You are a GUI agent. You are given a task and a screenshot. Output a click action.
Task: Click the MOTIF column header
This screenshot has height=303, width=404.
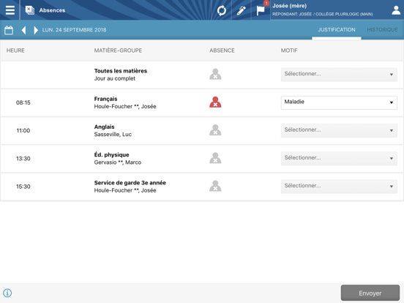pos(289,50)
